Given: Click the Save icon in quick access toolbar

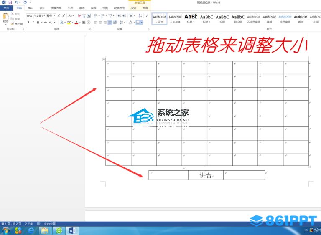Looking at the screenshot, I should click(10, 3).
